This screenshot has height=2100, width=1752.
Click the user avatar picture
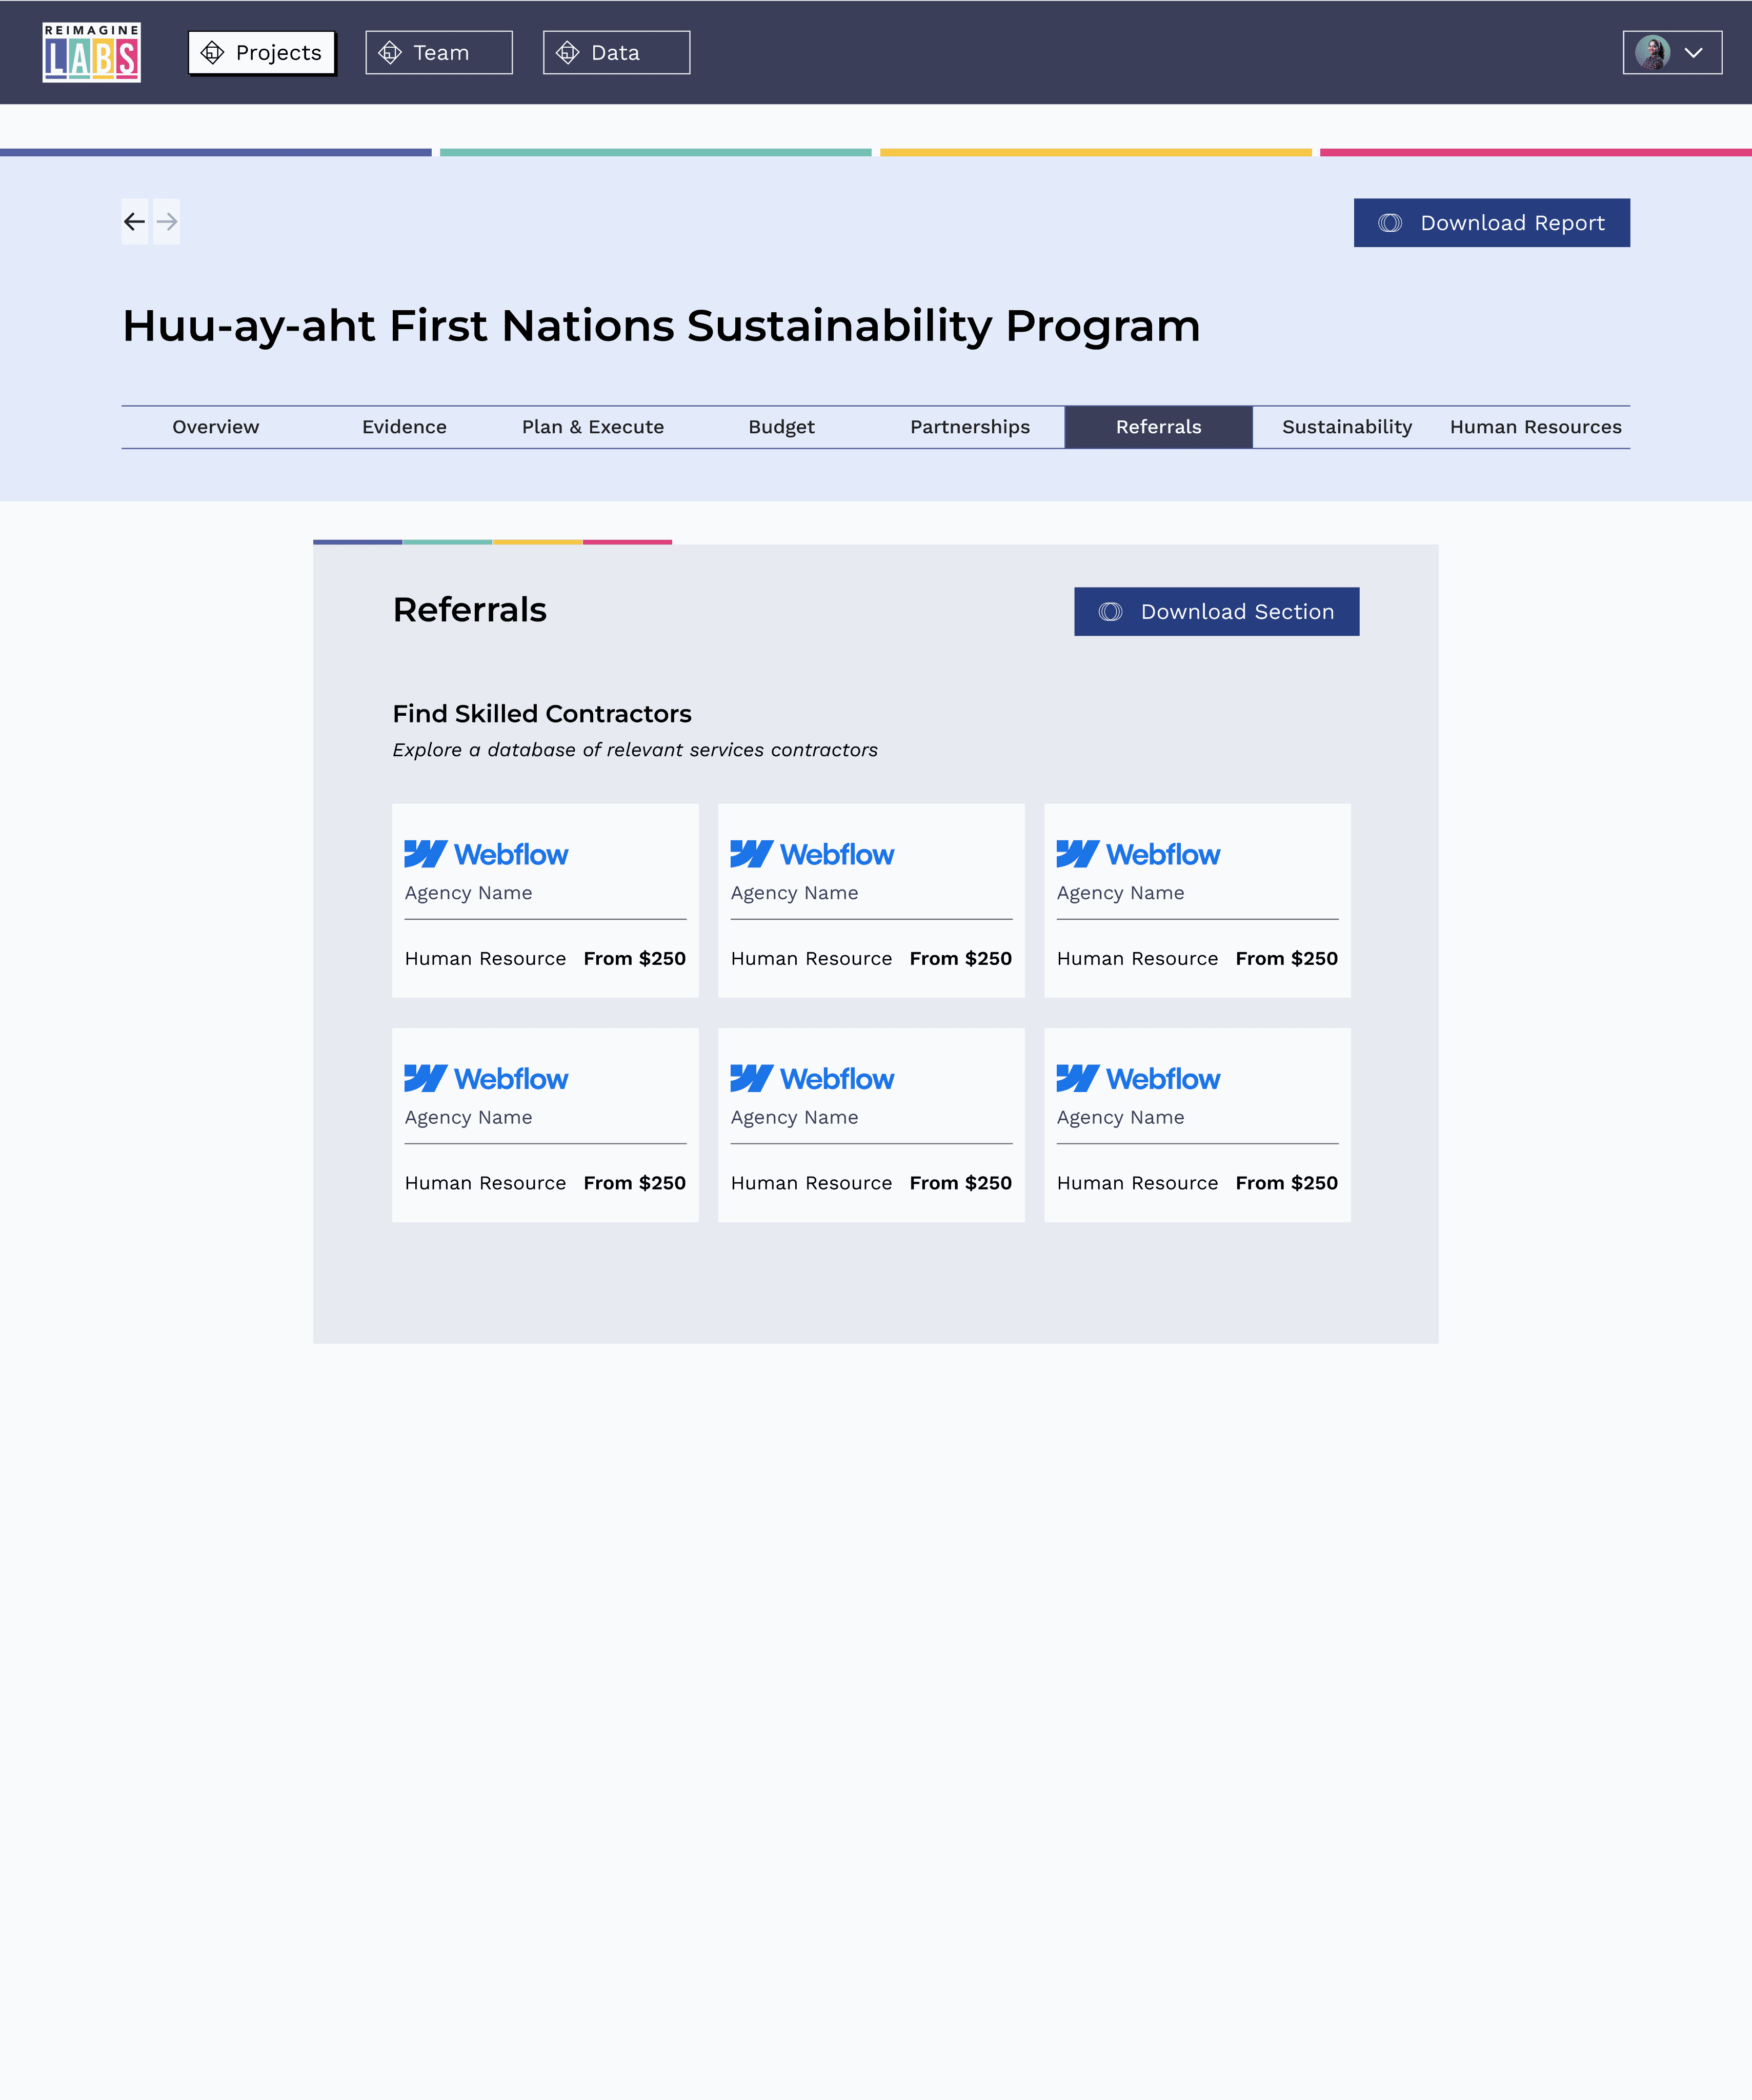coord(1652,52)
